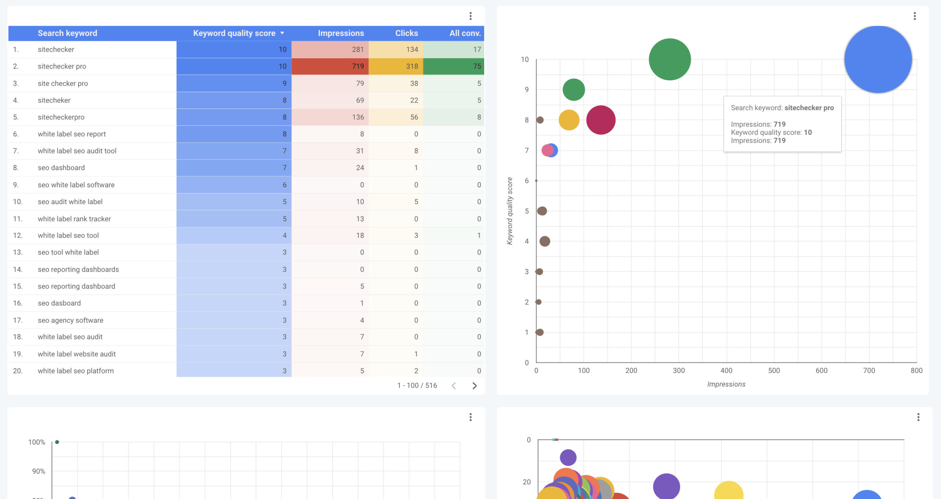Sort by the Search keyword column header
941x499 pixels.
pos(67,33)
